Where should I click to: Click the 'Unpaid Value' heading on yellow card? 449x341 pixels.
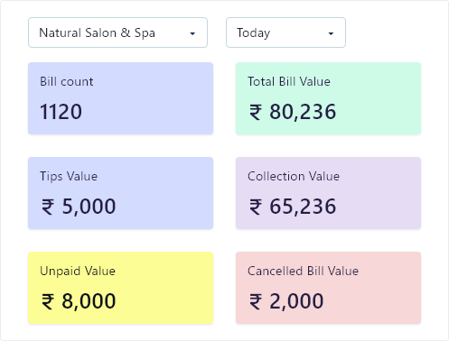[x=78, y=272]
